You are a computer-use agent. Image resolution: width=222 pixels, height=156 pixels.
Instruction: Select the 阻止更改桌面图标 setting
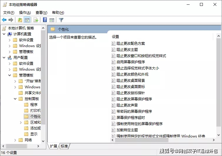pyautogui.click(x=128, y=87)
